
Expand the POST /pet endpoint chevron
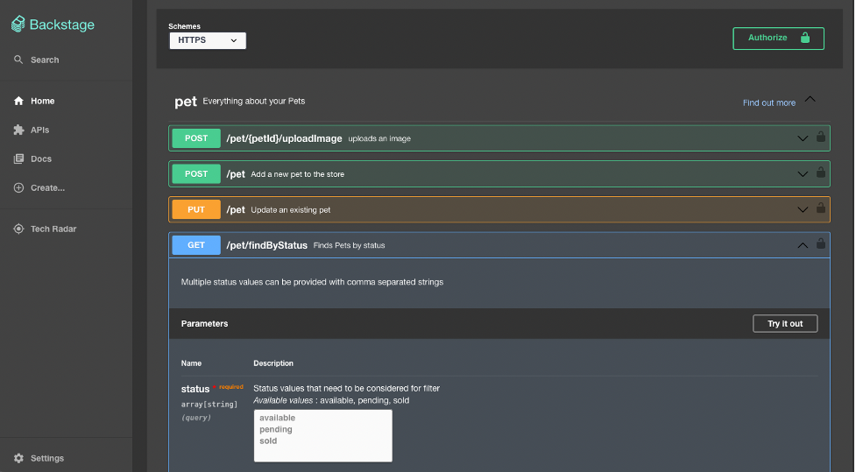(x=802, y=174)
